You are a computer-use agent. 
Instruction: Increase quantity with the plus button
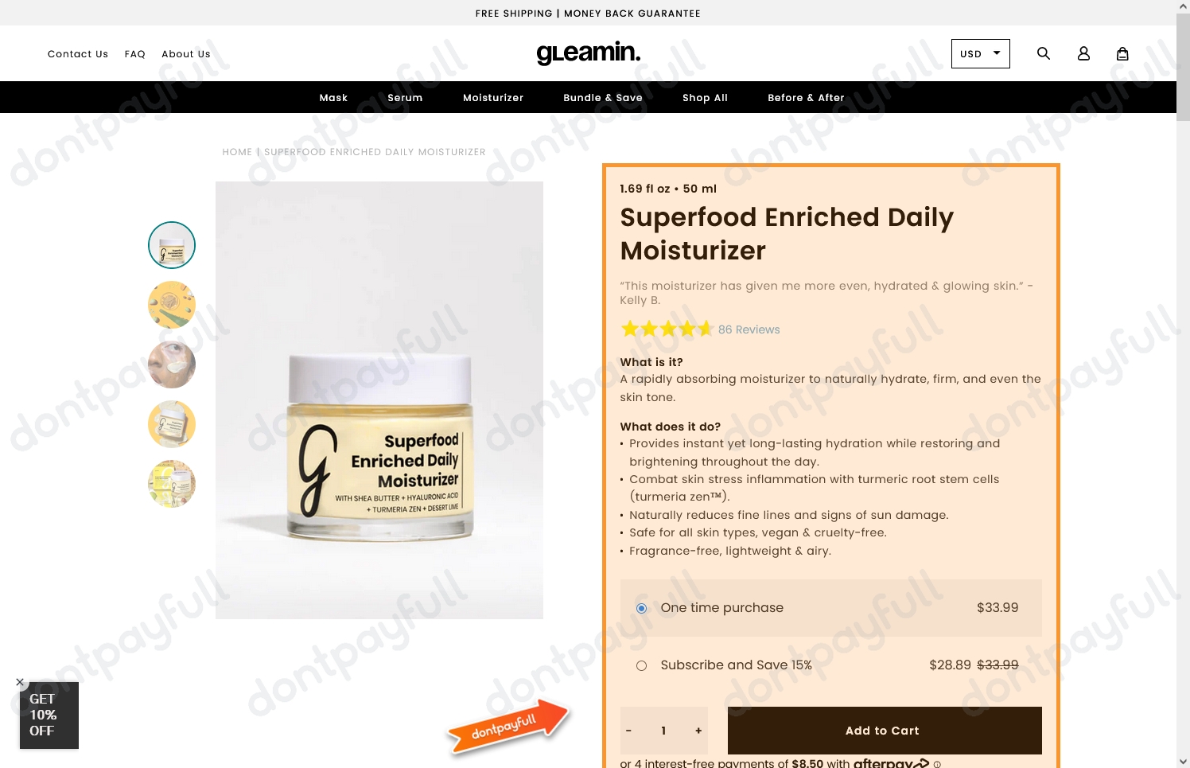click(698, 731)
